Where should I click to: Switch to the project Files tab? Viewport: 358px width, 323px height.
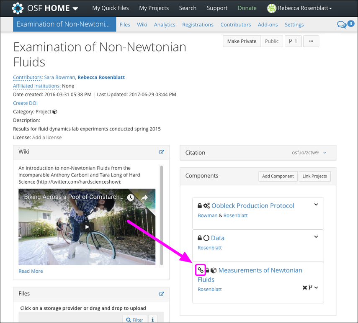tap(125, 25)
